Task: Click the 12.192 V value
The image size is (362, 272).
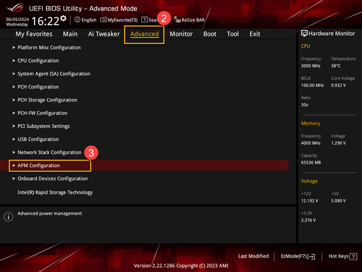Action: 310,201
